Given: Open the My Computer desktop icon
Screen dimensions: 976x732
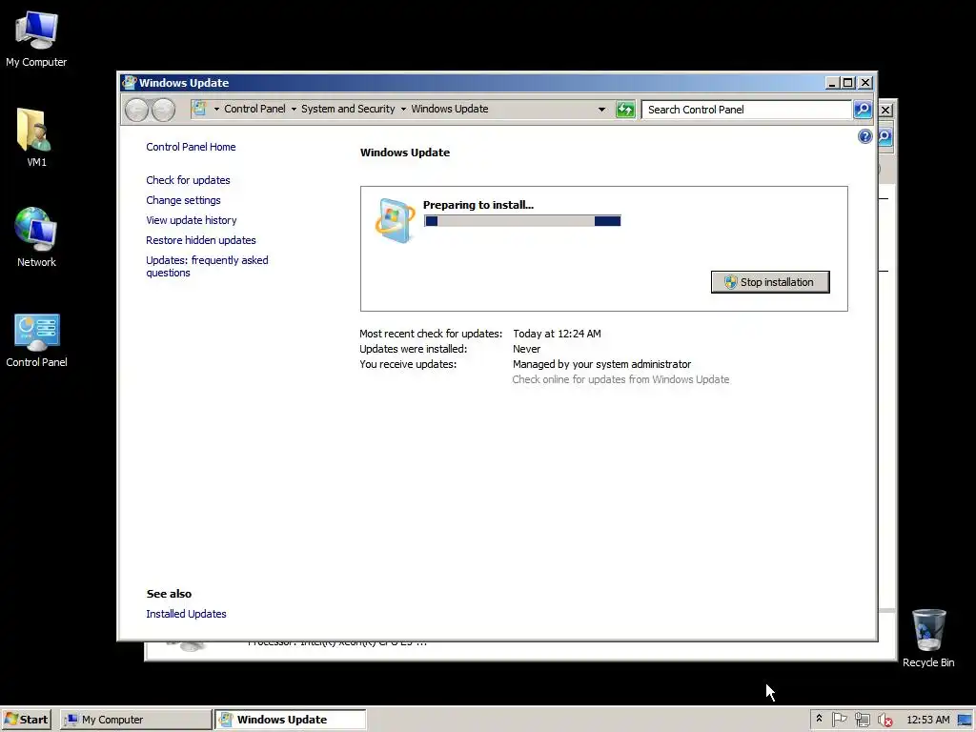Looking at the screenshot, I should (x=36, y=38).
